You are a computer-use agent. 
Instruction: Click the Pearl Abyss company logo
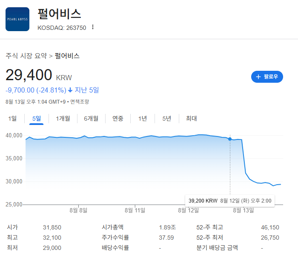tap(17, 19)
